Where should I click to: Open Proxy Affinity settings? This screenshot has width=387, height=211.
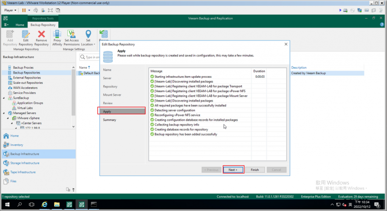(57, 38)
